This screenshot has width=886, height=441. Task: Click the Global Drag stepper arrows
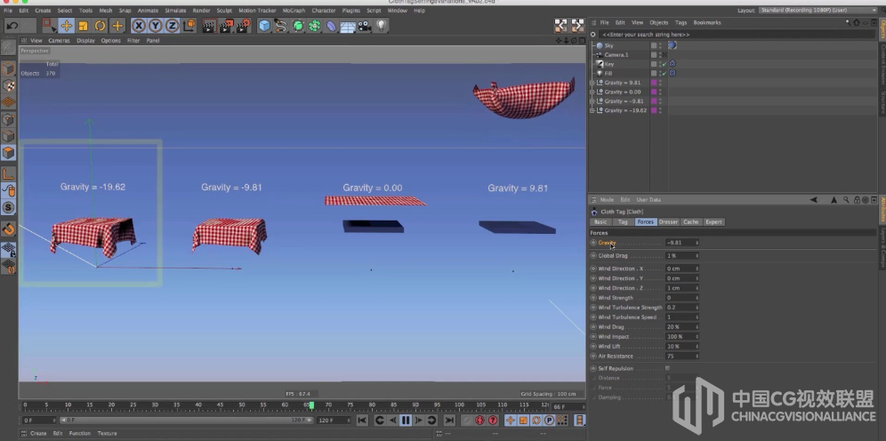tap(697, 256)
